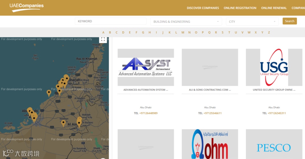The height and width of the screenshot is (159, 305).
Task: Filter companies by letter D
Action: (123, 32)
